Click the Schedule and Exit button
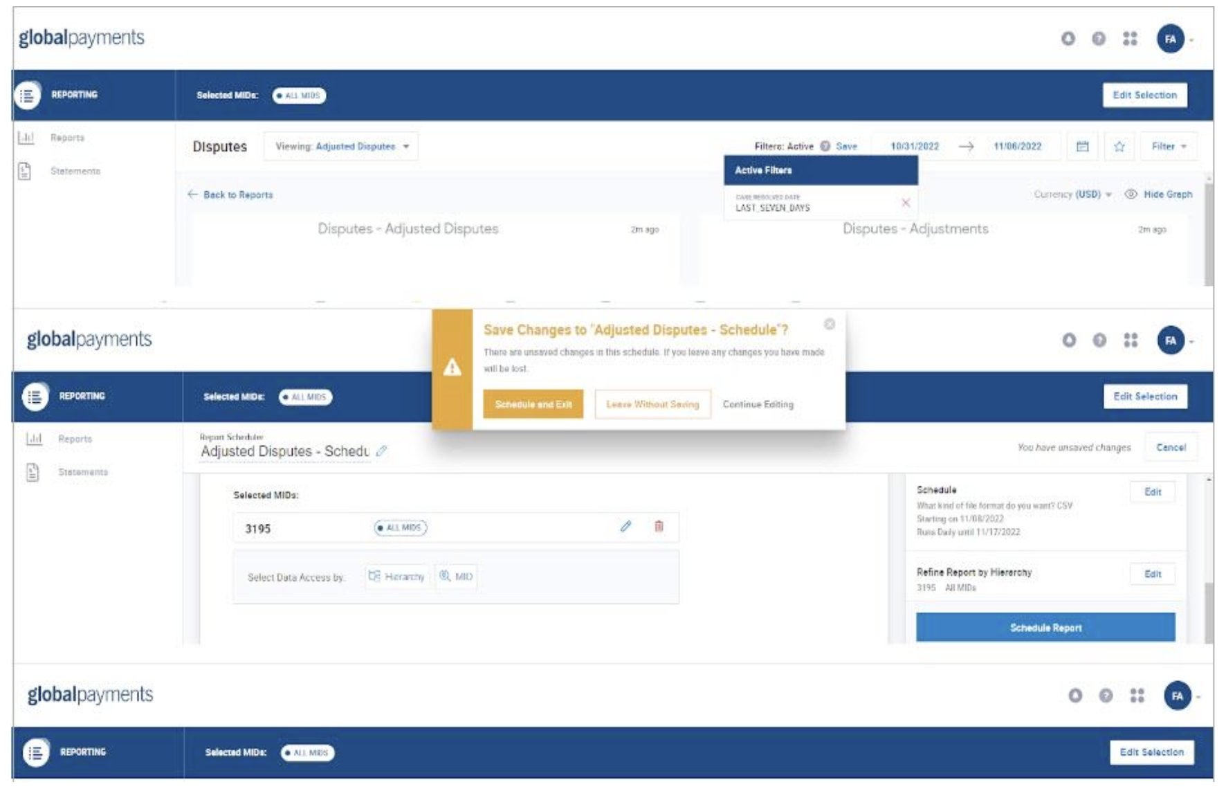 tap(533, 404)
